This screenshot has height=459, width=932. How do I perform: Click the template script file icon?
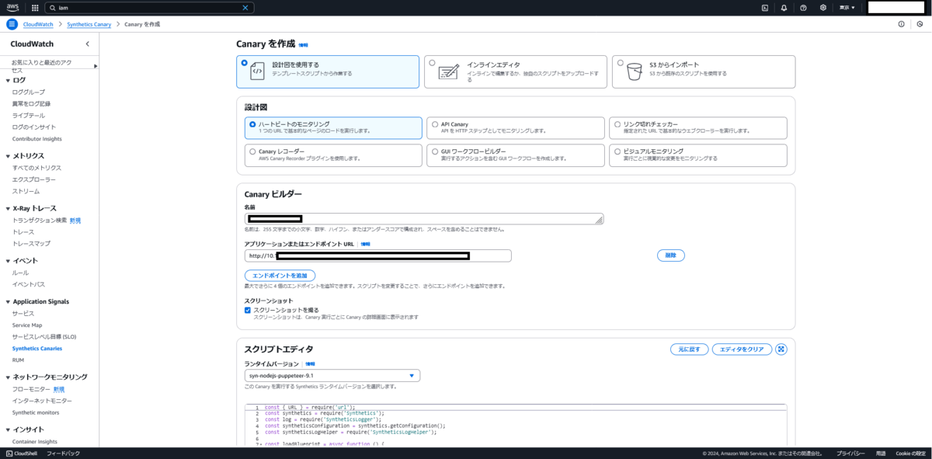coord(258,71)
